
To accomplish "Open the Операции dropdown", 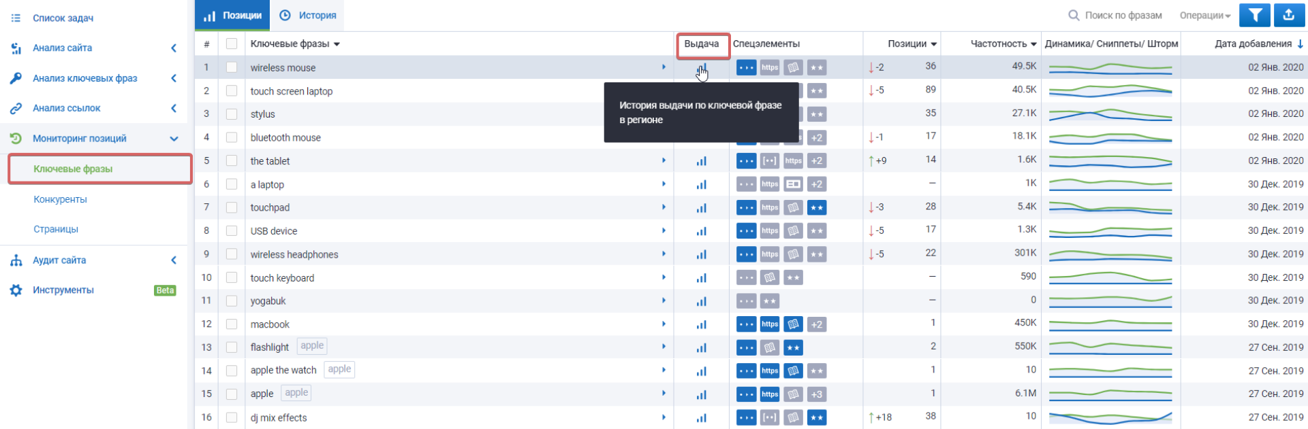I will [x=1204, y=16].
